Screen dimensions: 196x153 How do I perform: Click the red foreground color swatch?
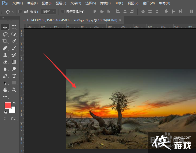coord(8,105)
